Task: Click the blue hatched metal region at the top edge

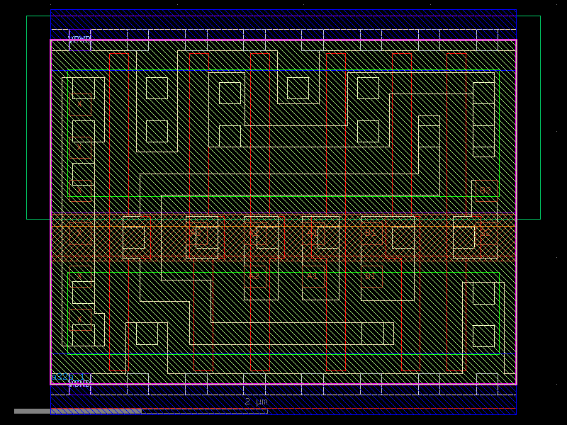Action: tap(283, 18)
